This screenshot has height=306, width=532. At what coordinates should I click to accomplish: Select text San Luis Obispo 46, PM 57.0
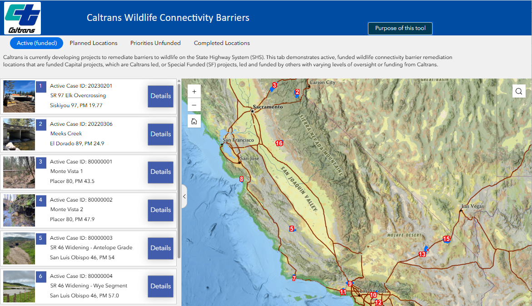(85, 296)
